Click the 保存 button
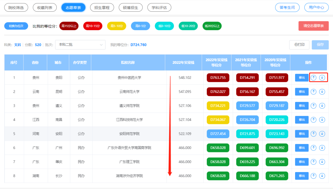The image size is (333, 189). click(320, 45)
